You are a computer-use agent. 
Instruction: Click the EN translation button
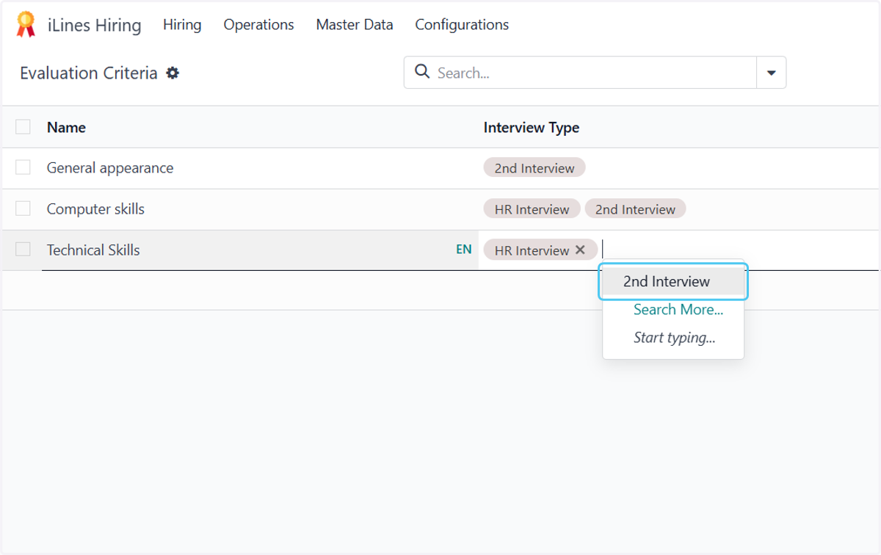pos(464,250)
